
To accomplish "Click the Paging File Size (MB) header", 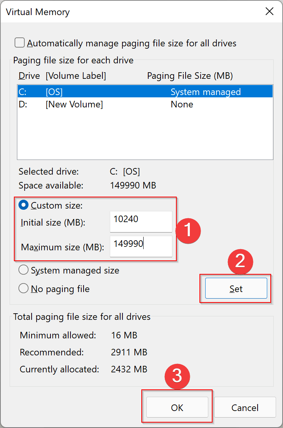I will pyautogui.click(x=190, y=76).
